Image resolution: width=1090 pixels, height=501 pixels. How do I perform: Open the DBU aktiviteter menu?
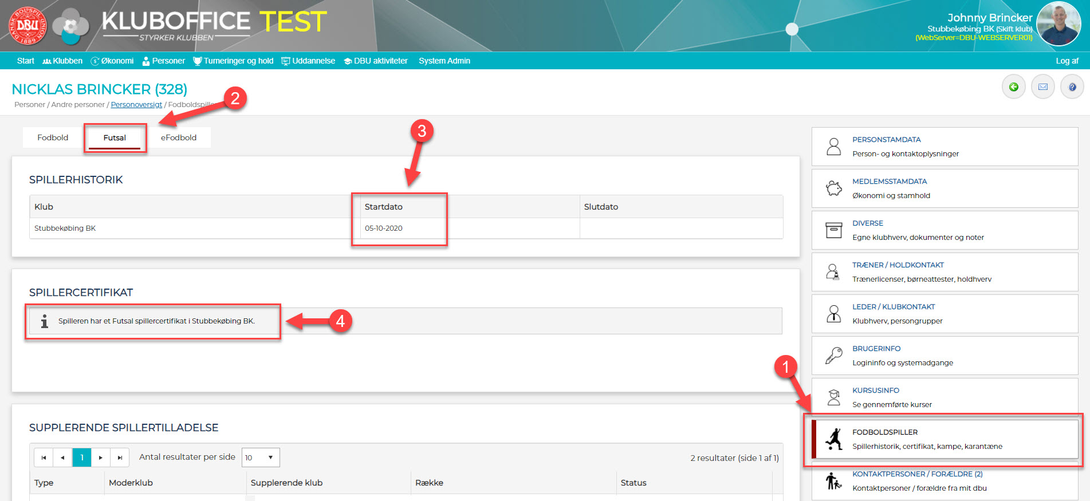pyautogui.click(x=375, y=61)
